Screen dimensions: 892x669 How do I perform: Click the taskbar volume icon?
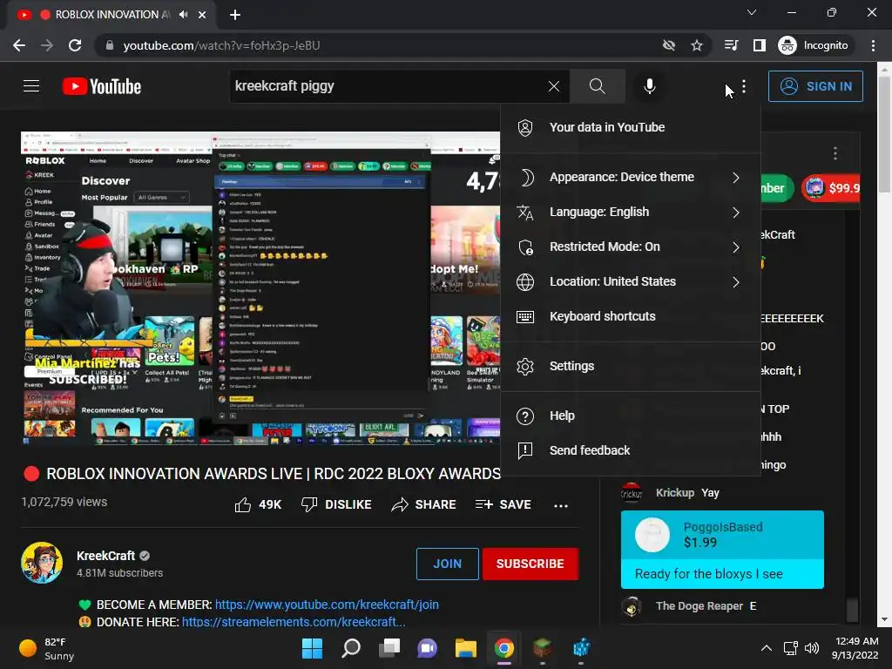click(x=812, y=648)
